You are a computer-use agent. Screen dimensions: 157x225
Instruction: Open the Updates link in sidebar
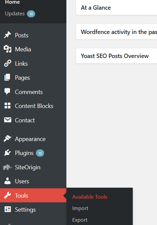pyautogui.click(x=15, y=14)
